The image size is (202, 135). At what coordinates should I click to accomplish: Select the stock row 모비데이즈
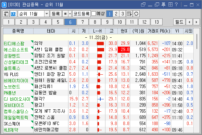coord(98,105)
